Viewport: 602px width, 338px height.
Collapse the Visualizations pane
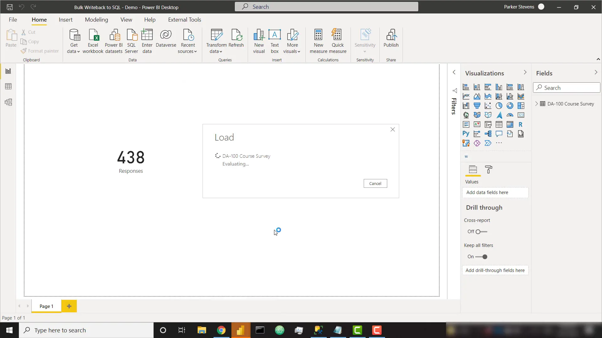point(525,73)
